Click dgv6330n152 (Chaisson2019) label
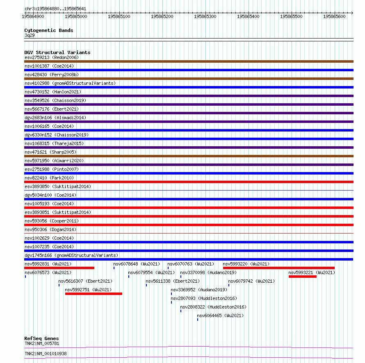Viewport: 365px width, 363px height. (57, 135)
